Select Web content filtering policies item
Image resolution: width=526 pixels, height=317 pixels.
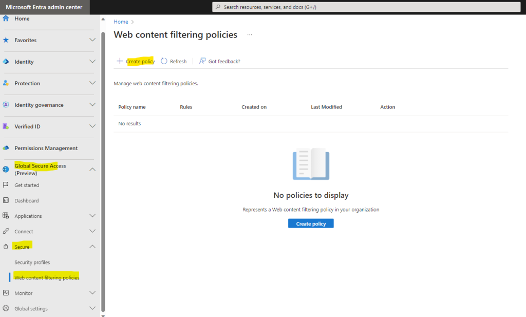[47, 278]
